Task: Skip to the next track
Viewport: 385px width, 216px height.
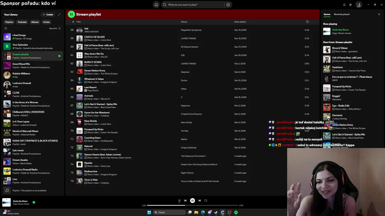Action: [200, 201]
